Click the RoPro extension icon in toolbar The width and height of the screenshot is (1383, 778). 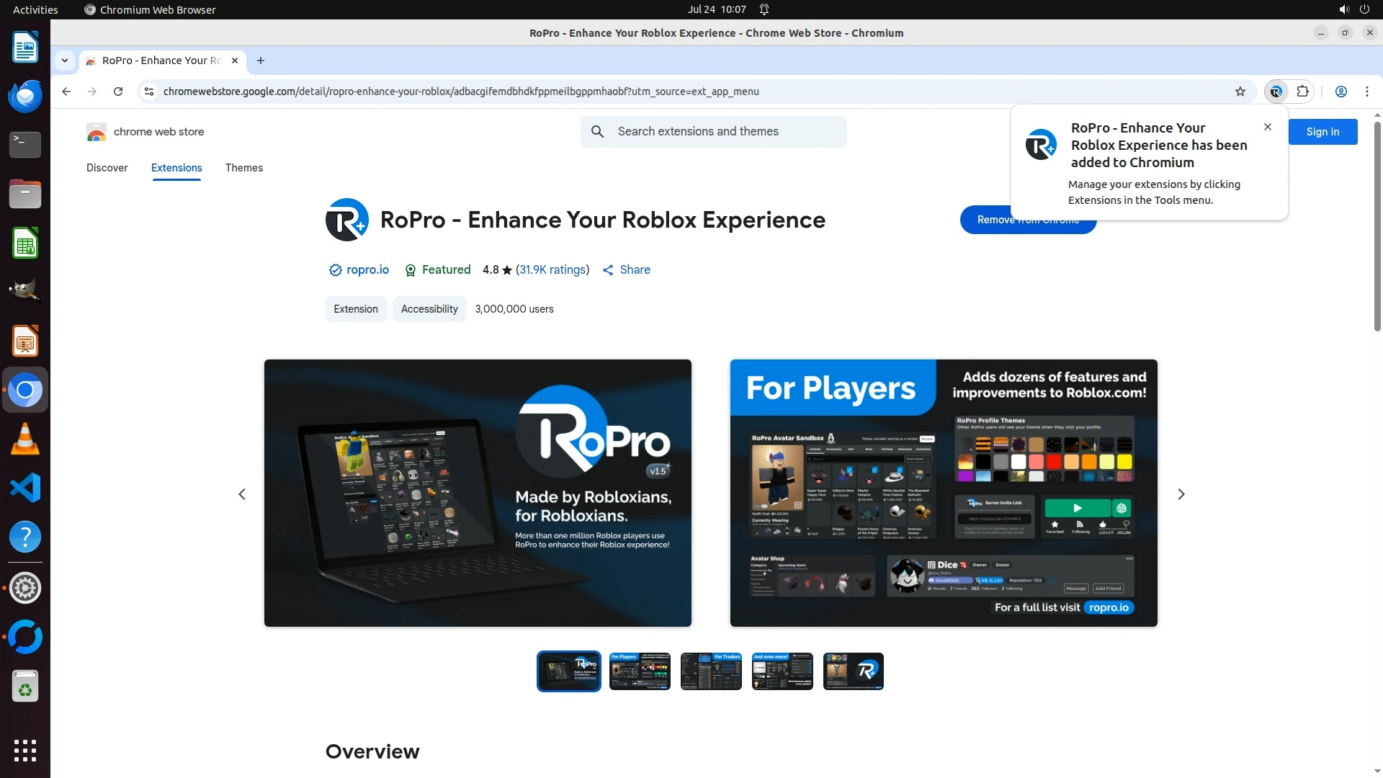(1276, 91)
